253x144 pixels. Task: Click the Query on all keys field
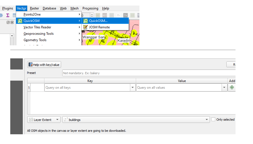87,88
